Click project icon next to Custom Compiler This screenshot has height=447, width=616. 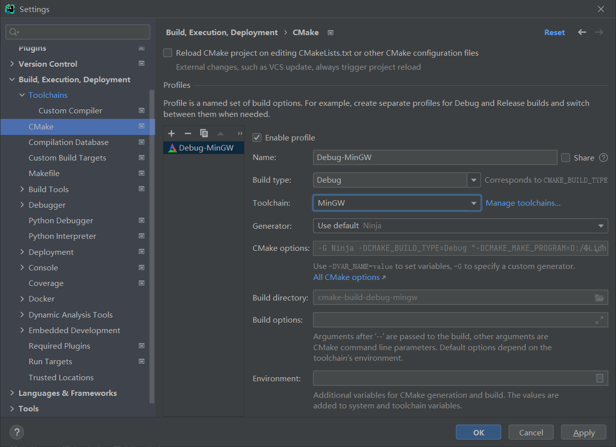click(x=141, y=110)
